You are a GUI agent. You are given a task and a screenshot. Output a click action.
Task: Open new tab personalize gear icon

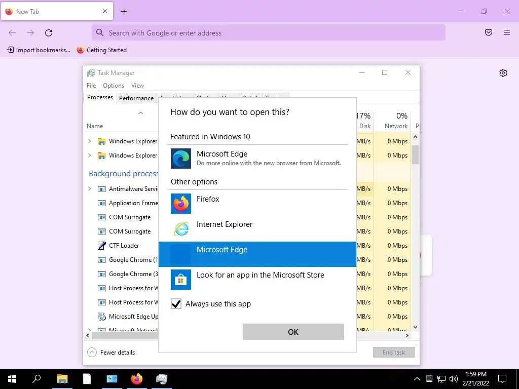(503, 73)
